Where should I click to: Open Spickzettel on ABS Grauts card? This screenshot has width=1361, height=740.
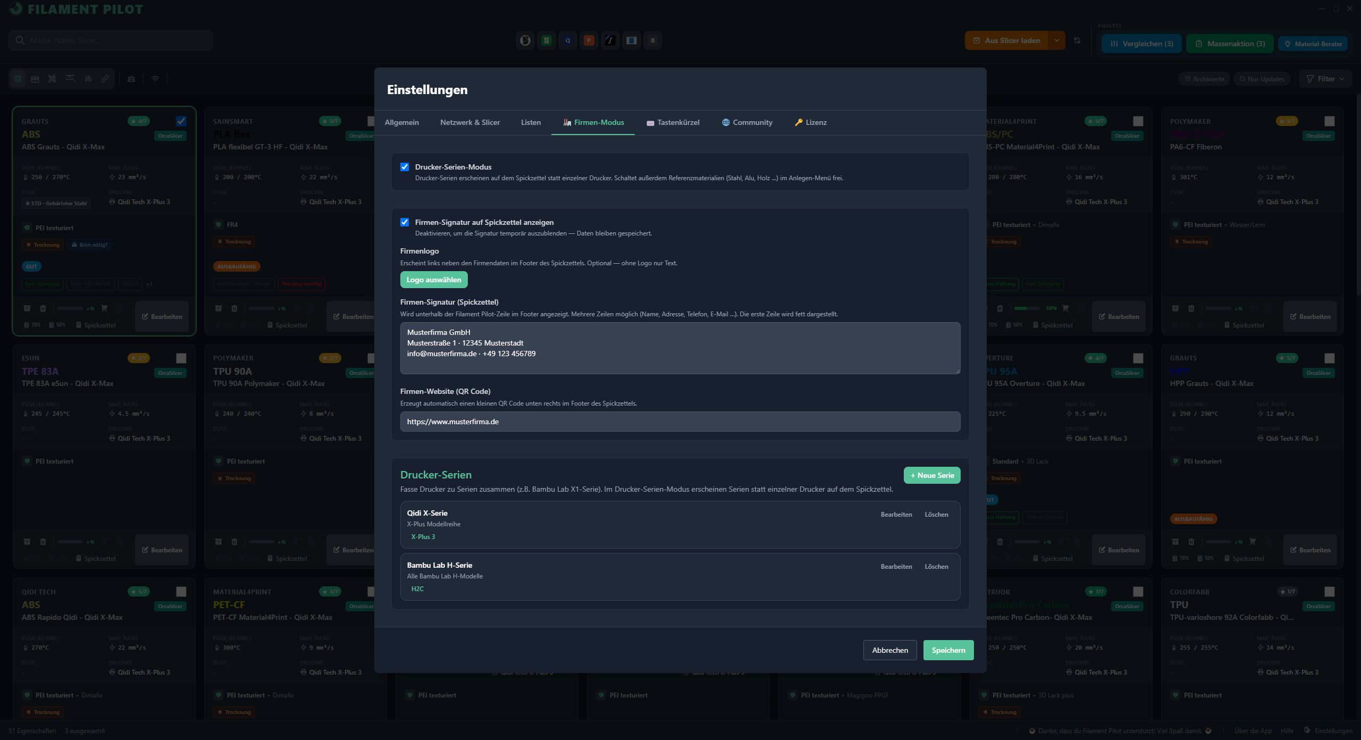(x=96, y=325)
